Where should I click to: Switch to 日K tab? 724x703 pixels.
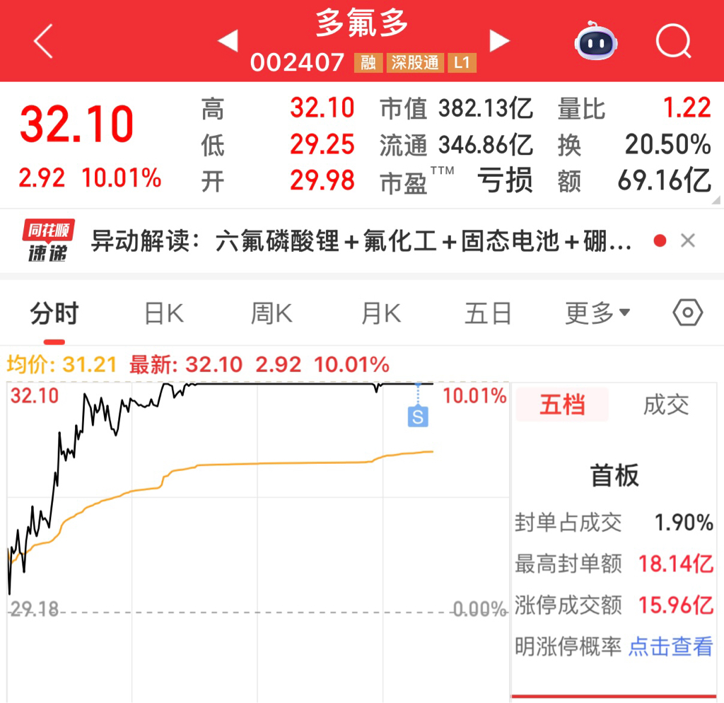click(164, 313)
